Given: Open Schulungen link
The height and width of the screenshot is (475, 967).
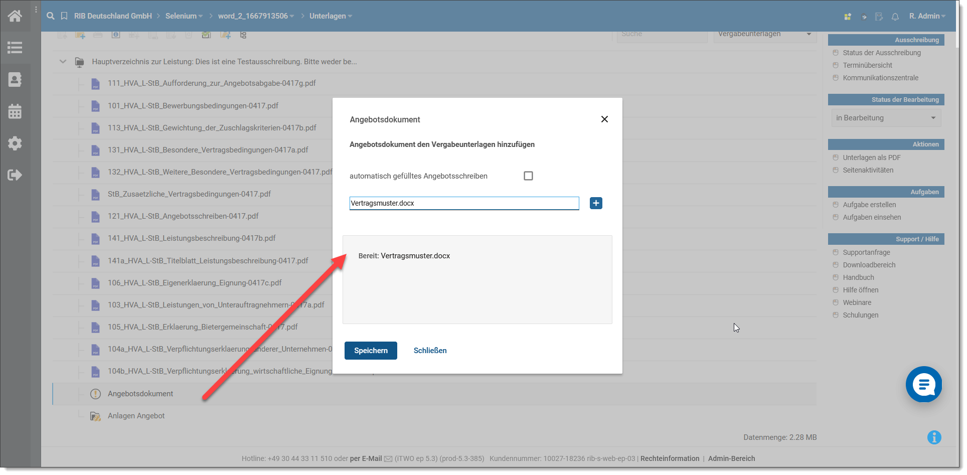Looking at the screenshot, I should (x=860, y=315).
